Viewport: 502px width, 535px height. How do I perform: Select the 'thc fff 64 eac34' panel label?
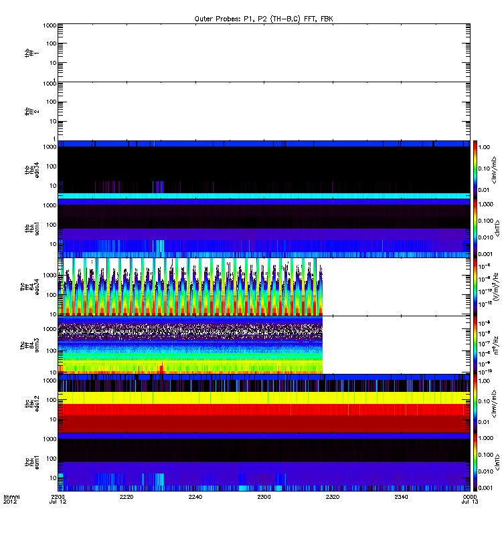tap(29, 287)
